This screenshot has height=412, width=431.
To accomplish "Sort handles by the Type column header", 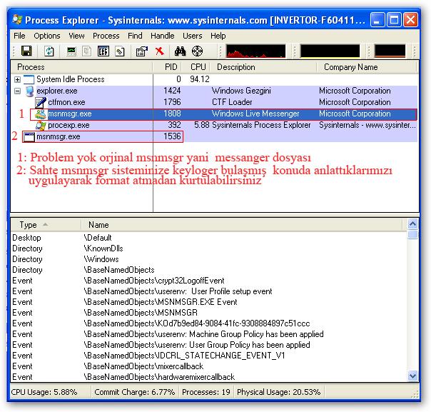I will (46, 225).
